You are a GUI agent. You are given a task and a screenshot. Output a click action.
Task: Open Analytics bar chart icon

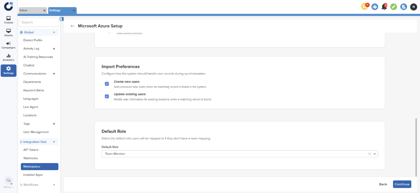(x=8, y=57)
